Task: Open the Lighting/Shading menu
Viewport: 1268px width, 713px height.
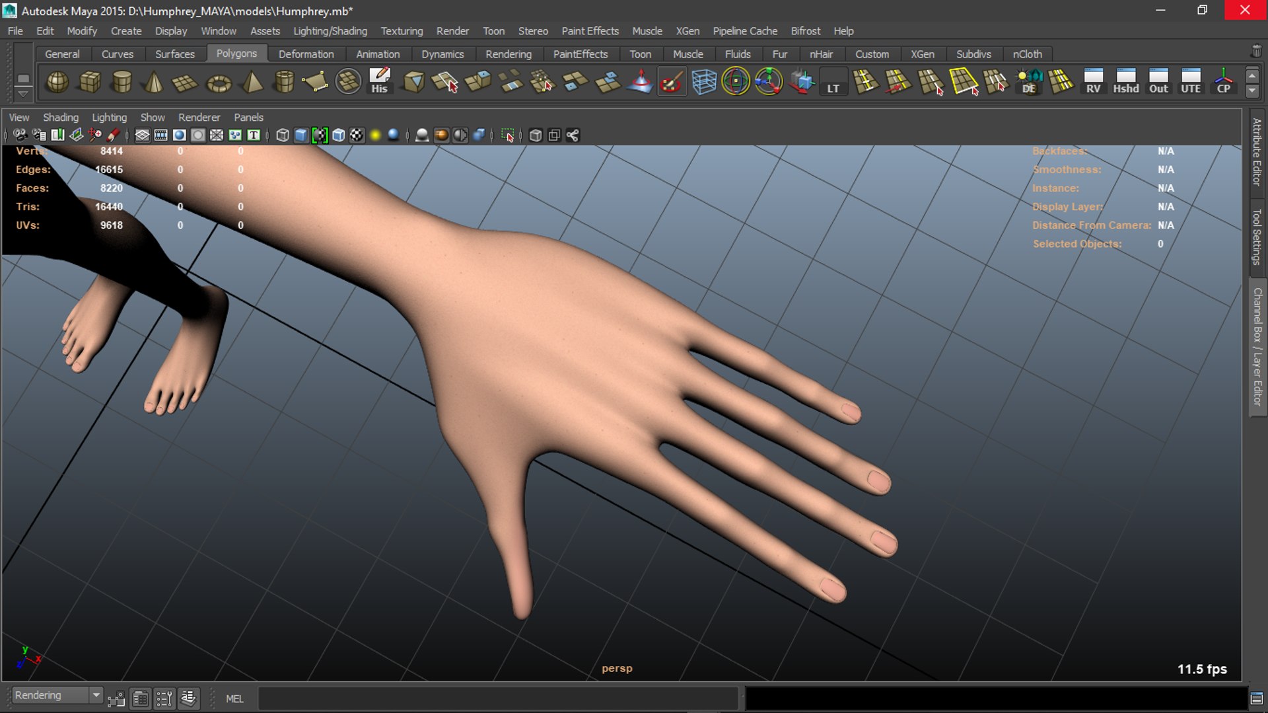Action: click(x=330, y=31)
